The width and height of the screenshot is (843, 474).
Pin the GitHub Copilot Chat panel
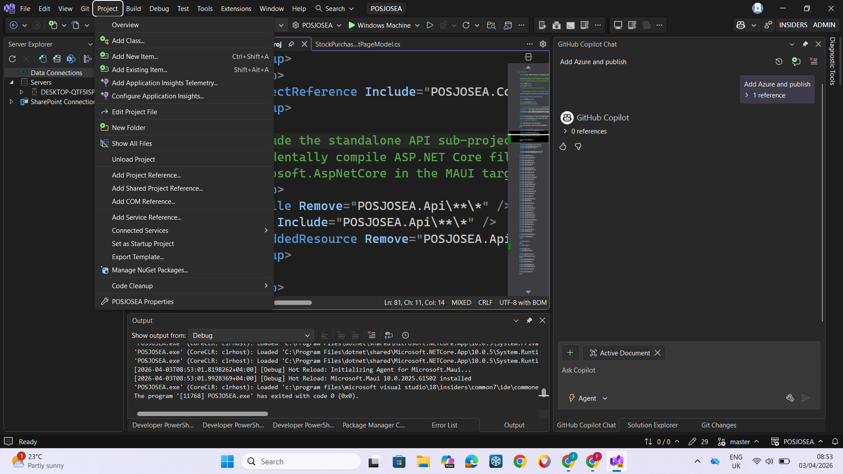click(805, 44)
